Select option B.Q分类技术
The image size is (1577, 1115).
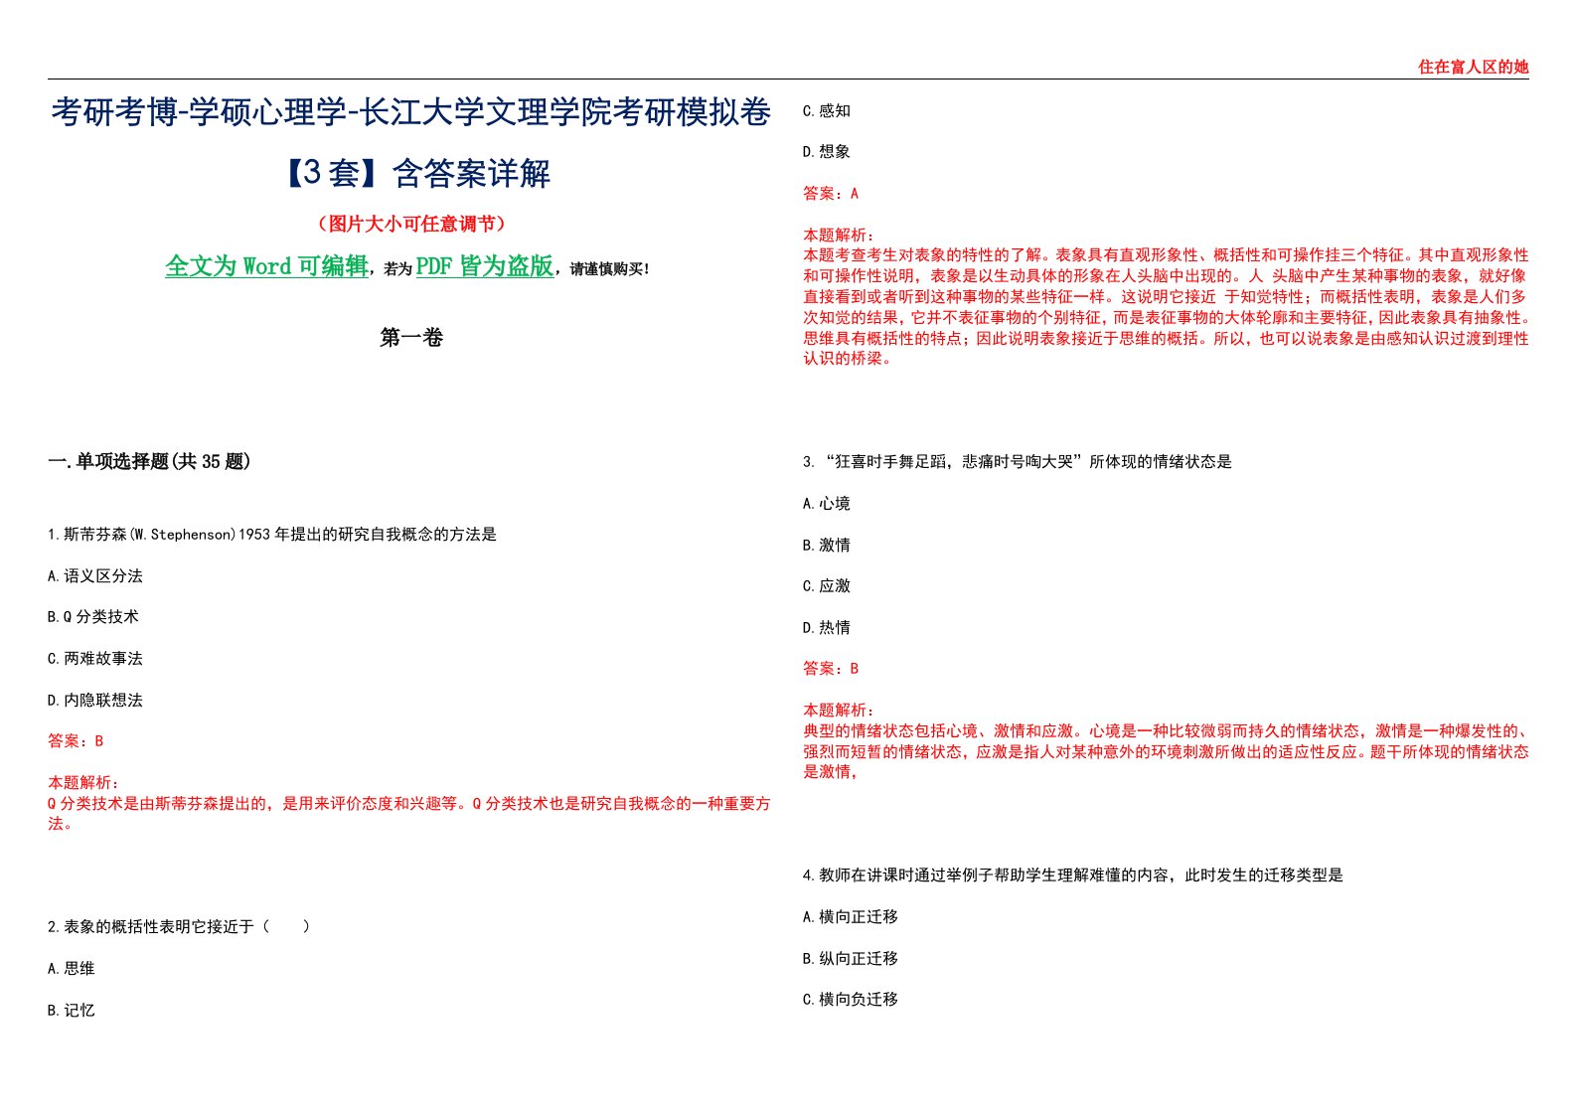click(92, 617)
